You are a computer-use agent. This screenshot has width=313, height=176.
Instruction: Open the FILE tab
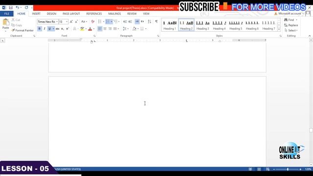[x=7, y=14]
